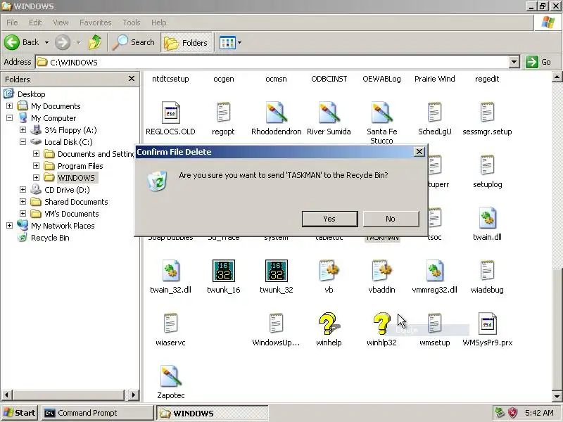Screen dimensions: 563x422
Task: Confirm deletion with Yes button
Action: 329,219
